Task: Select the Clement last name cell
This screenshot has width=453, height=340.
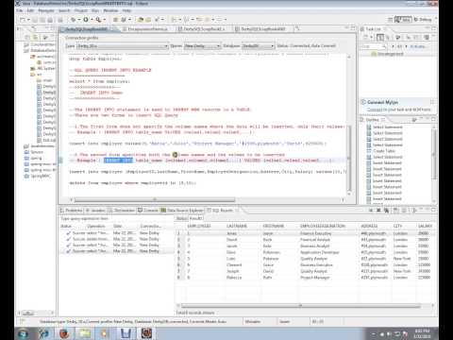Action: (x=234, y=265)
